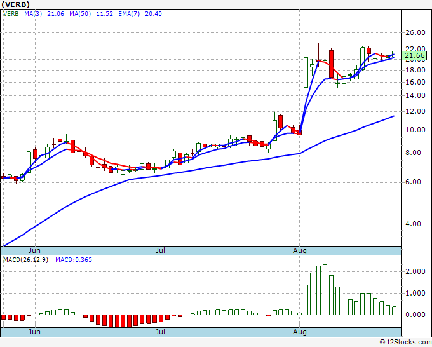Click the right end of the MA(50) line

click(394, 116)
